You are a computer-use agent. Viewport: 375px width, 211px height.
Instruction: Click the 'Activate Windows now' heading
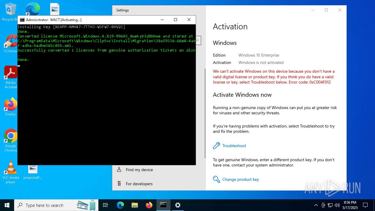(242, 95)
